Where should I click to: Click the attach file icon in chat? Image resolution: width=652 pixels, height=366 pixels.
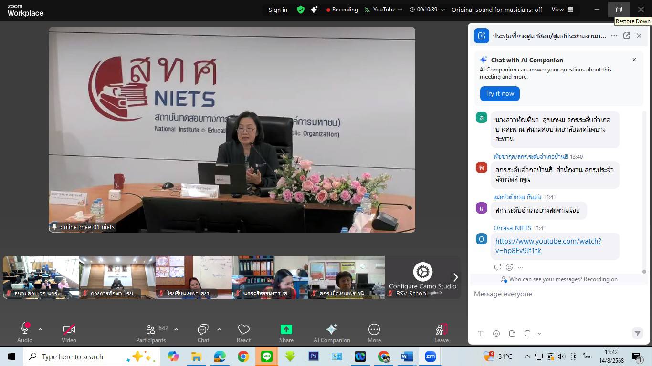point(512,334)
